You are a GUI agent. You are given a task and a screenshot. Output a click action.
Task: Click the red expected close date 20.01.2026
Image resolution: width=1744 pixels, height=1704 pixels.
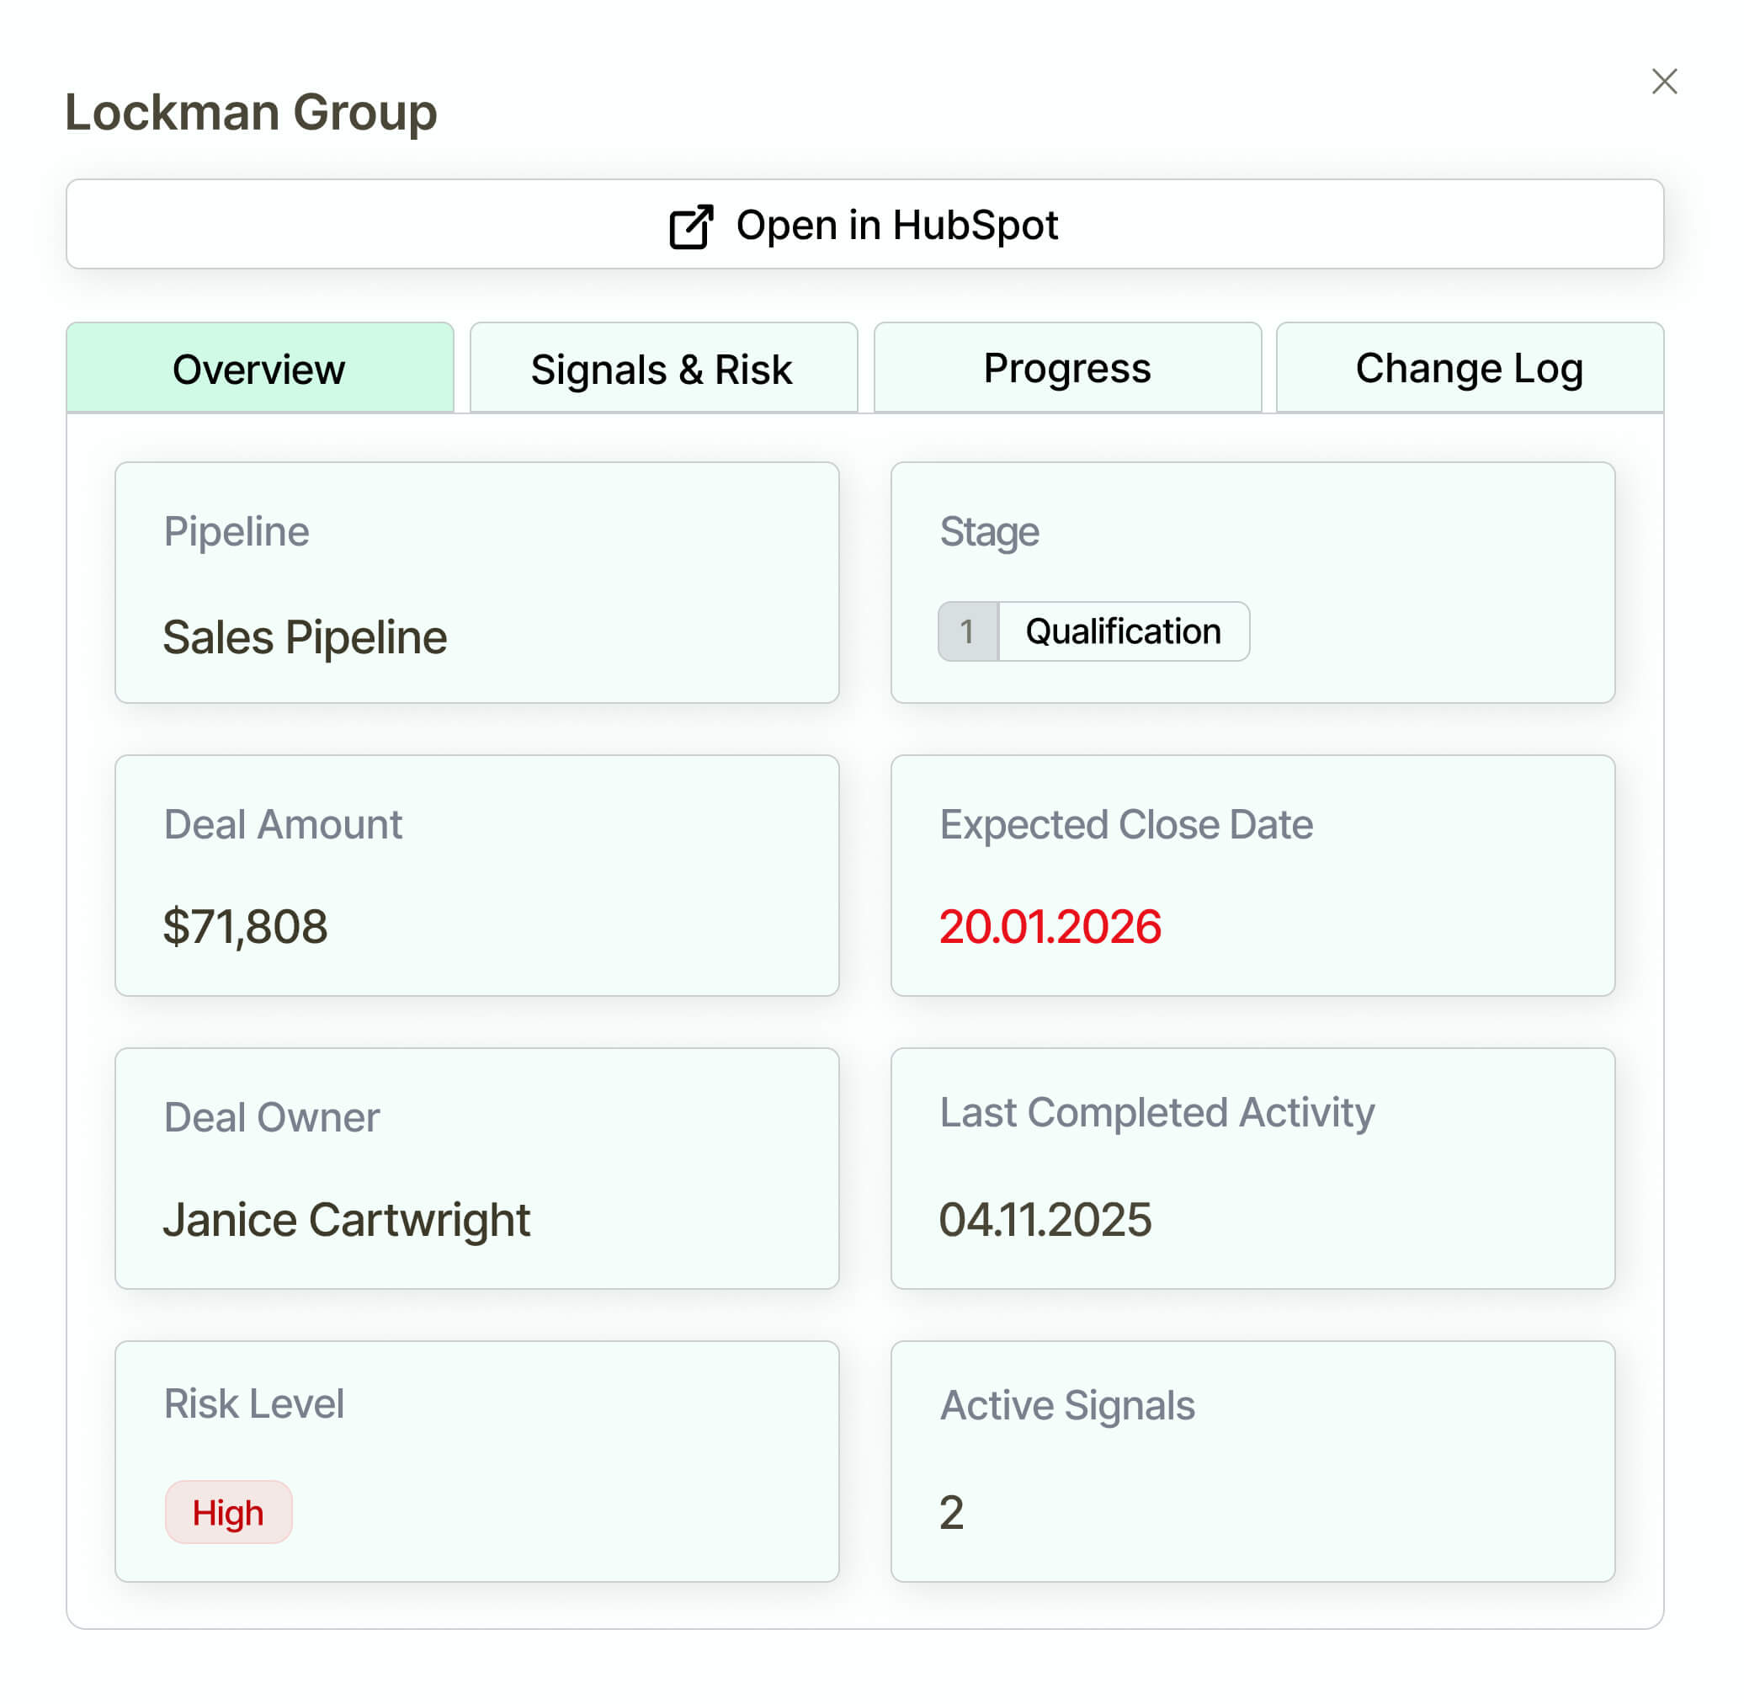click(1050, 927)
